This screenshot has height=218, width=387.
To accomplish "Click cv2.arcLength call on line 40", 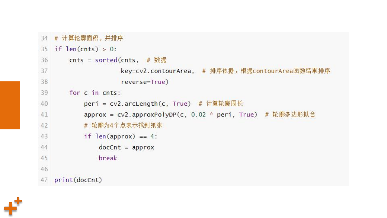I will click(x=150, y=104).
